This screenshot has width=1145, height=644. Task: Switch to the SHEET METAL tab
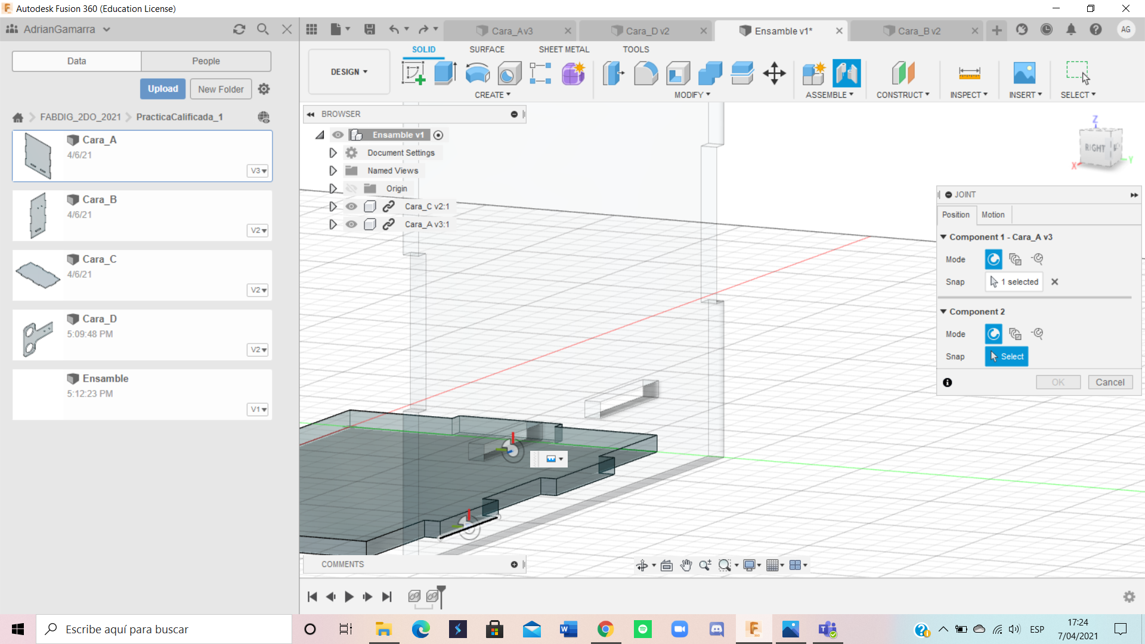pyautogui.click(x=564, y=49)
